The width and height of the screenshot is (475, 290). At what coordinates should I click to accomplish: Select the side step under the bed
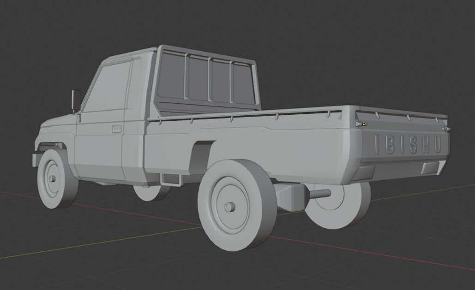pyautogui.click(x=172, y=179)
